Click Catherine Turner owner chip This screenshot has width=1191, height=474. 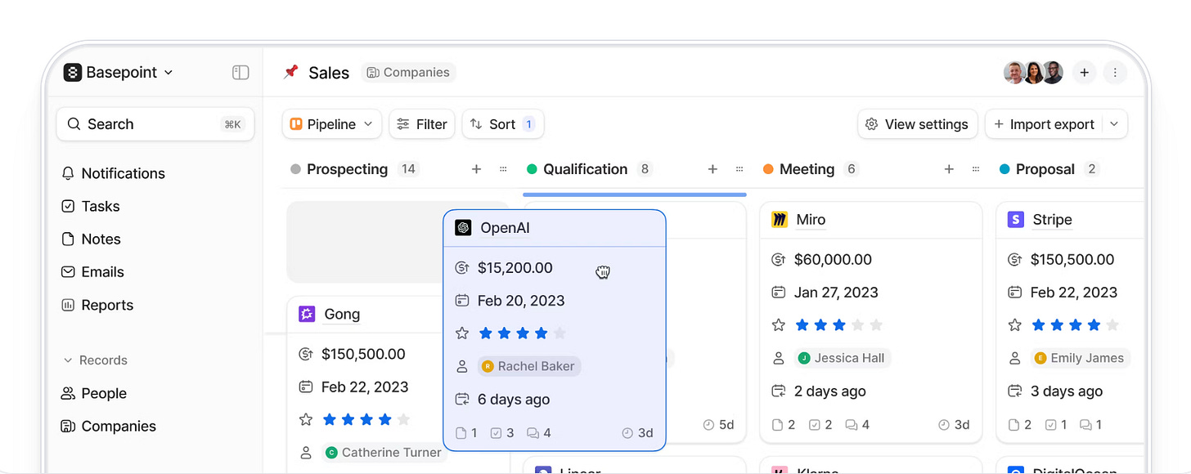[x=384, y=453]
